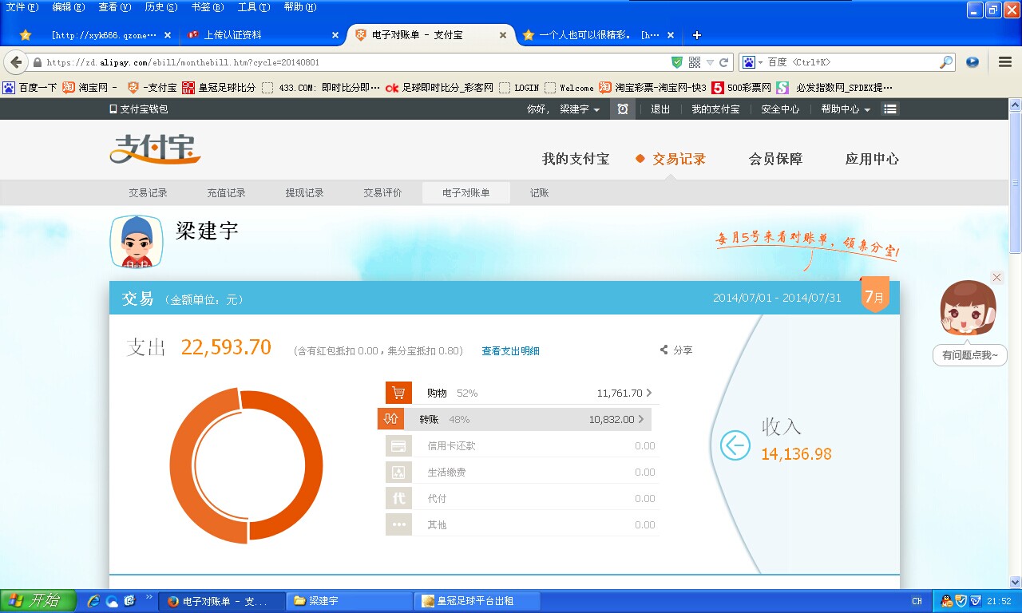Open the 记账 sub-tab
Image resolution: width=1022 pixels, height=613 pixels.
pos(540,193)
